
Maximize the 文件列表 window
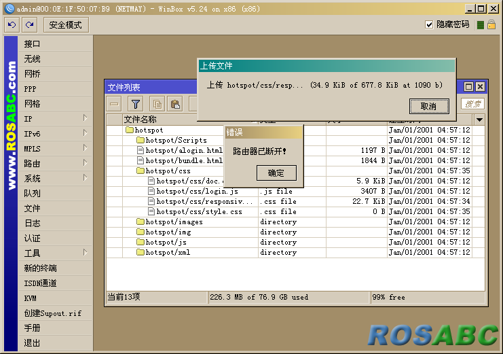(468, 87)
